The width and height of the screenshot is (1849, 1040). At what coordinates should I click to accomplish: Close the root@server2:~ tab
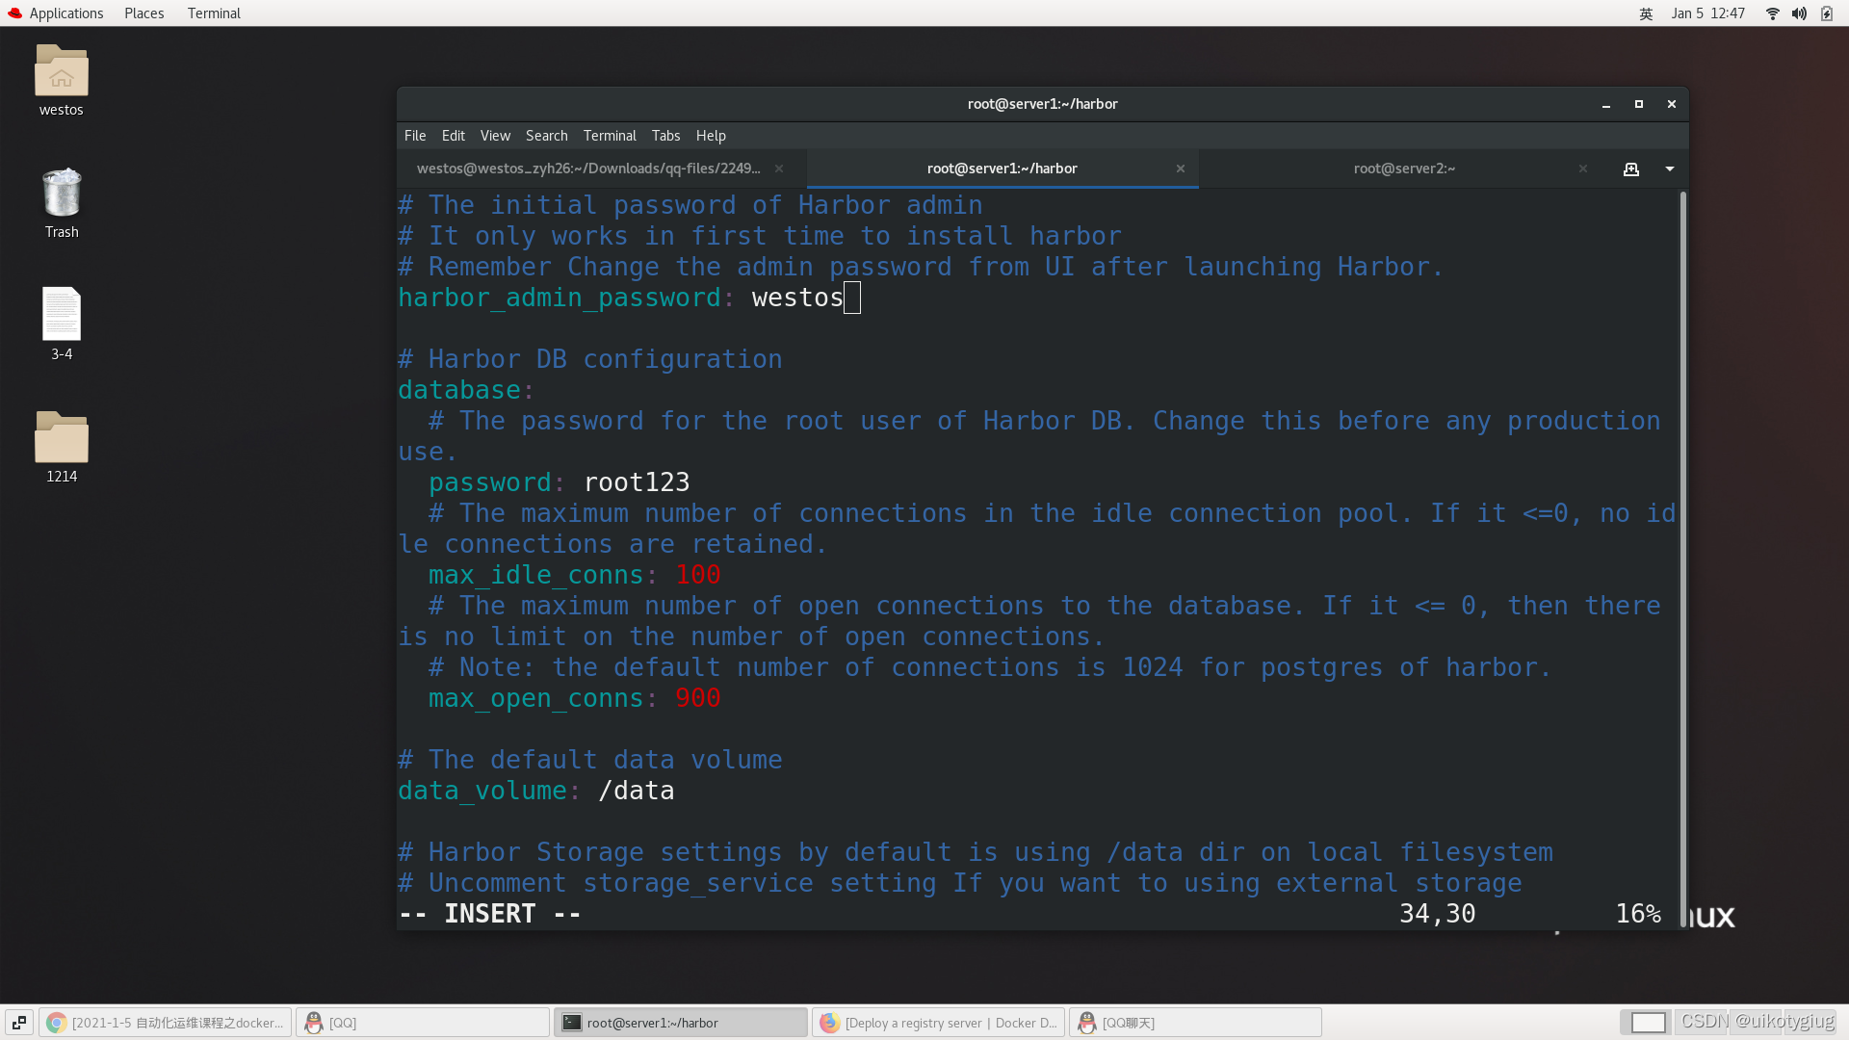click(1583, 169)
